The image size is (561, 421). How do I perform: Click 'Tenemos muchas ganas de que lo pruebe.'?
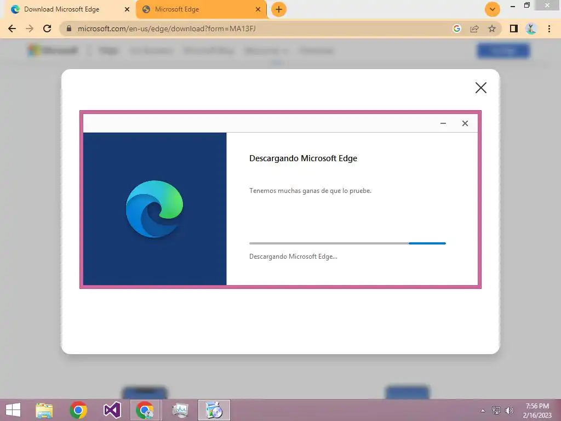[310, 191]
